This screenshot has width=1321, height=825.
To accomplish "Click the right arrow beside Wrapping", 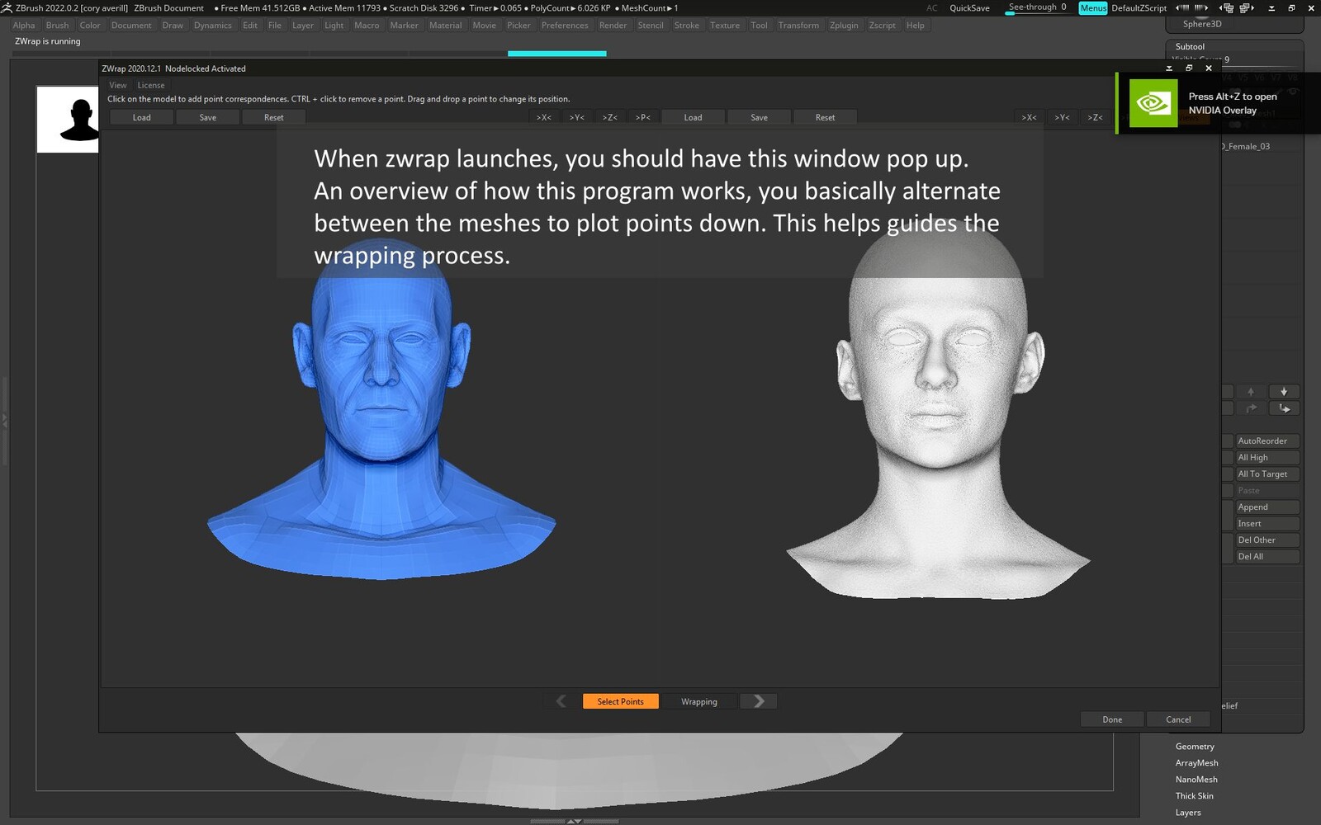I will point(759,701).
